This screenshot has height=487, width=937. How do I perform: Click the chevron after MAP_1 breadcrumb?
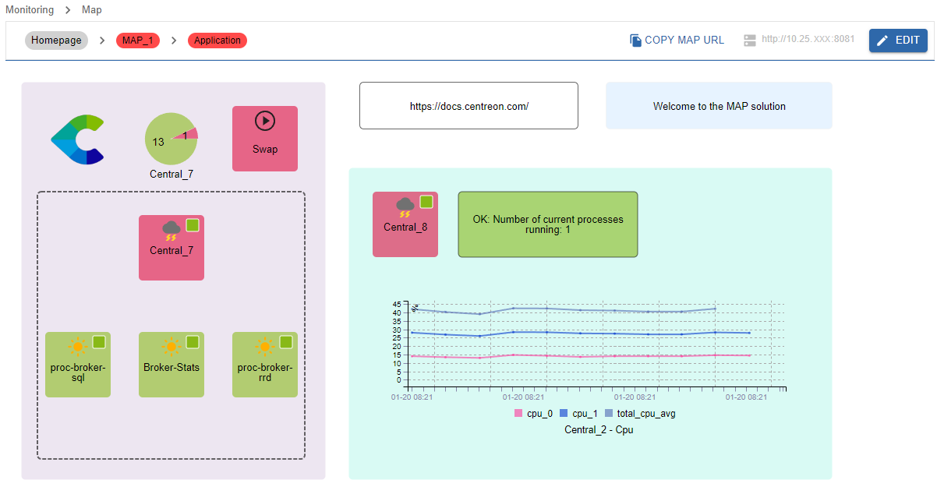(174, 41)
